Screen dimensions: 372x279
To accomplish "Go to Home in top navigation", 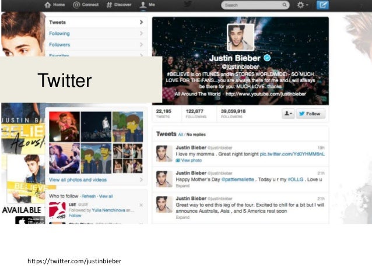I will click(x=55, y=5).
